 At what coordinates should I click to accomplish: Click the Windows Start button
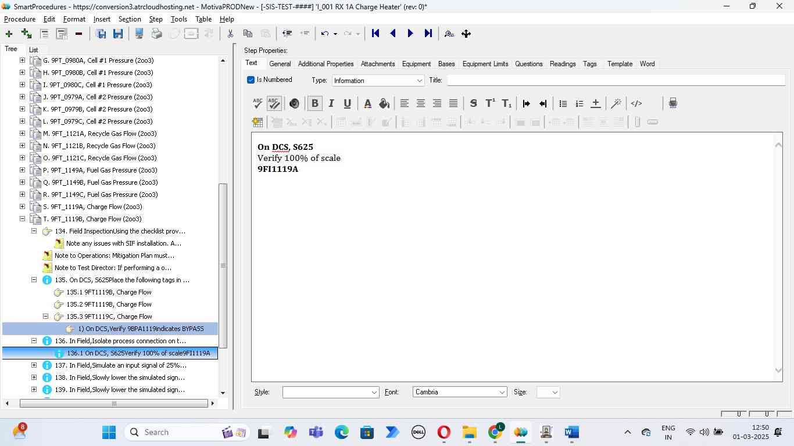(x=109, y=433)
